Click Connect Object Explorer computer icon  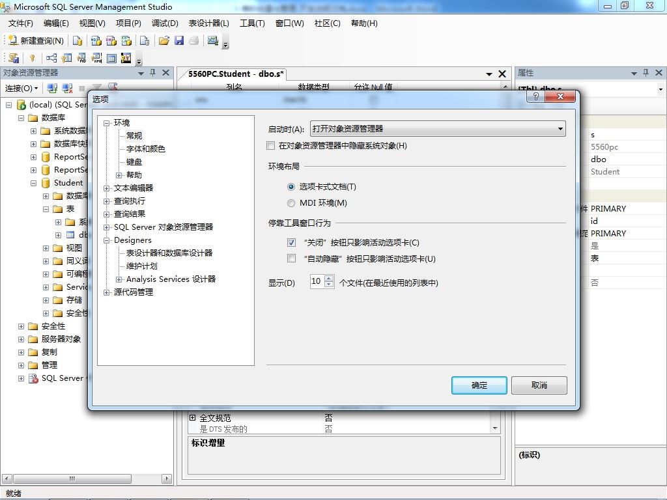pyautogui.click(x=52, y=89)
